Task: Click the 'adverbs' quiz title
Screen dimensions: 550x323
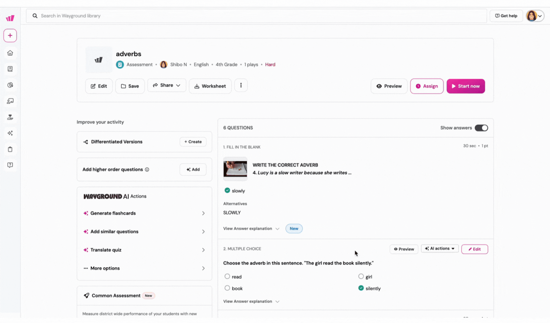Action: [129, 54]
